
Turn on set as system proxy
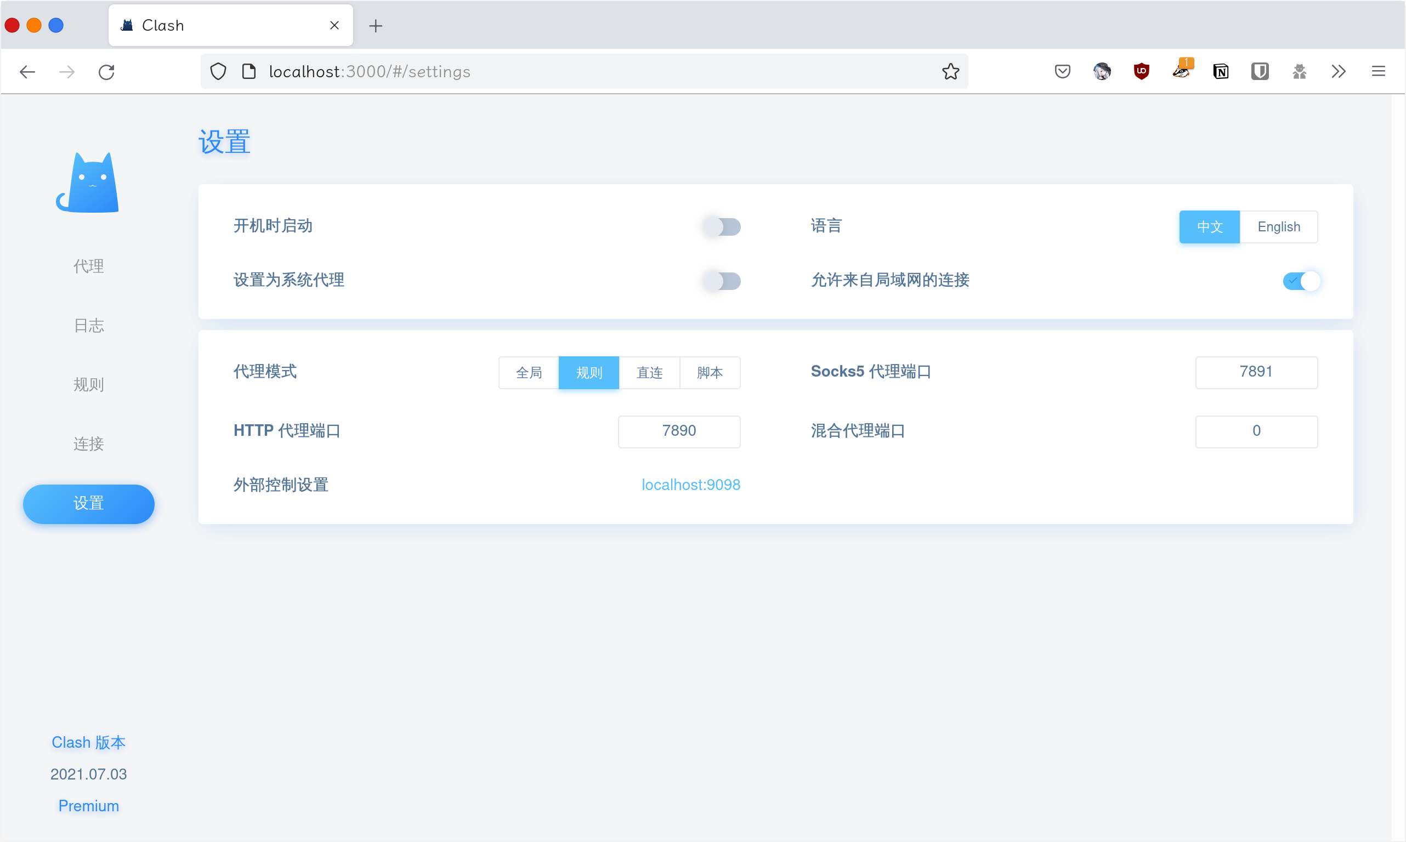721,281
